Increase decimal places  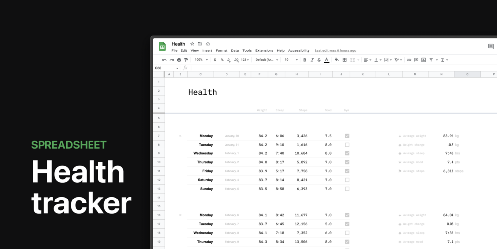click(236, 60)
